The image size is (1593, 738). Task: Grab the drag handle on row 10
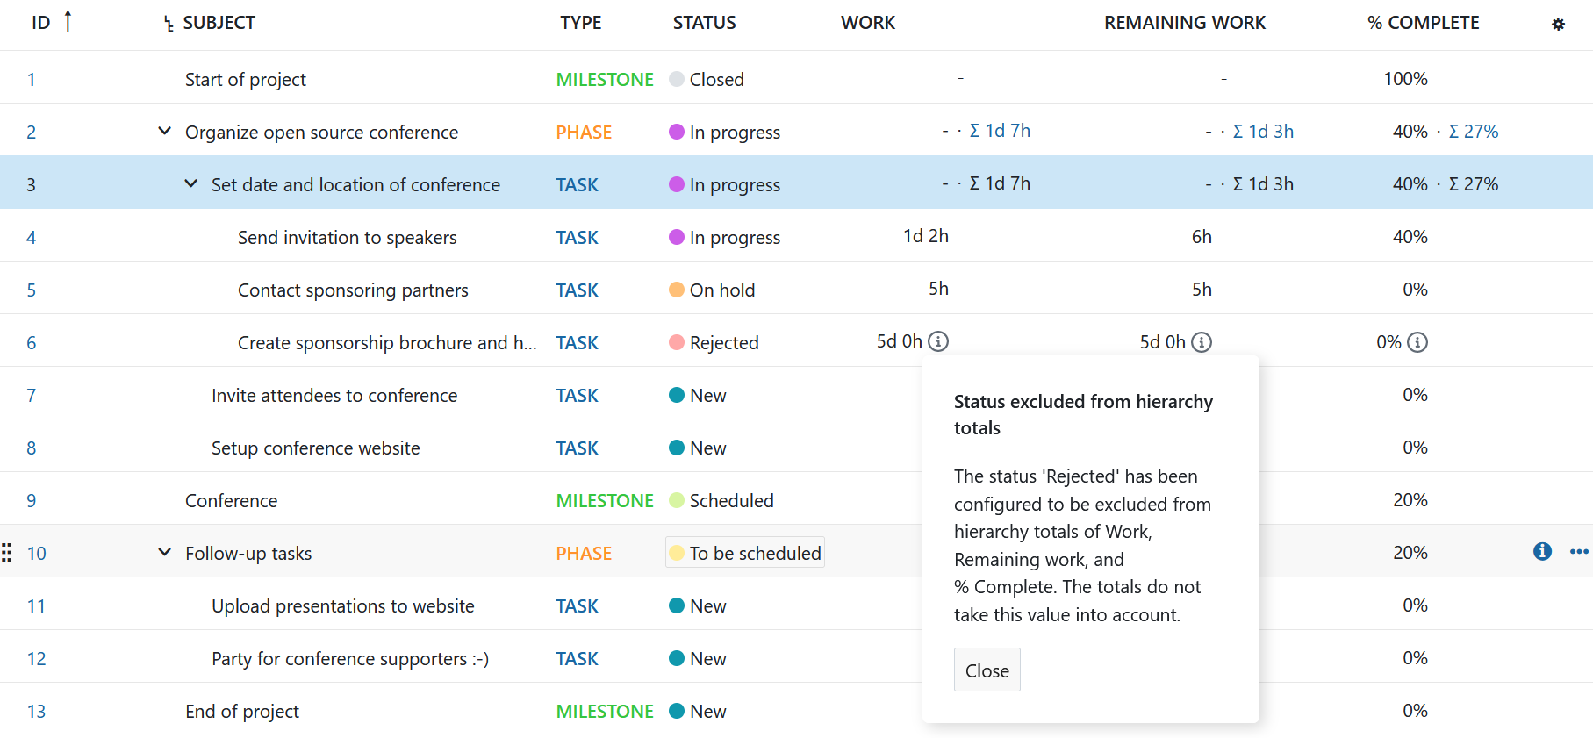[x=7, y=553]
